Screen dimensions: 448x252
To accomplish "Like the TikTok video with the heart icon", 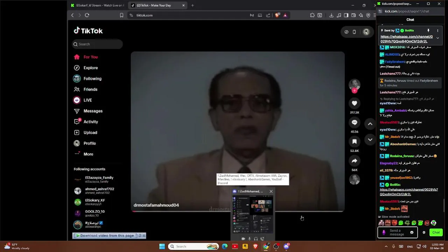I will (x=354, y=103).
